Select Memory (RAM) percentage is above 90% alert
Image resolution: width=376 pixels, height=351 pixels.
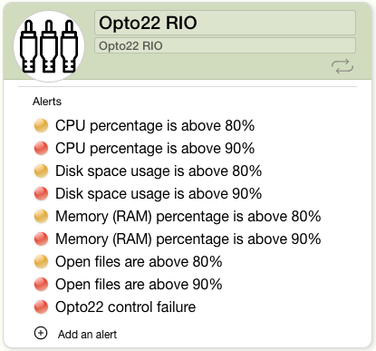coord(188,239)
